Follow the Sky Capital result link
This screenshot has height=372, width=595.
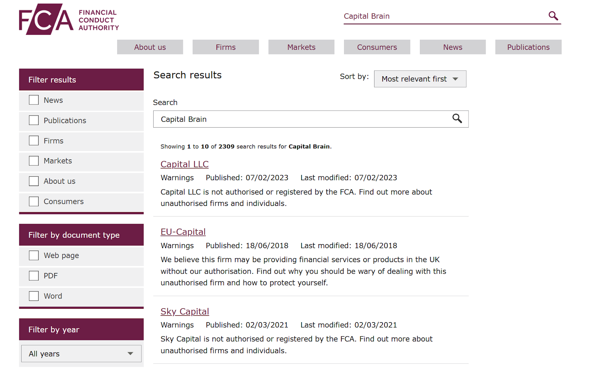coord(185,311)
